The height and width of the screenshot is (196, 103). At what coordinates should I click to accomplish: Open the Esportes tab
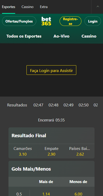[8, 7]
